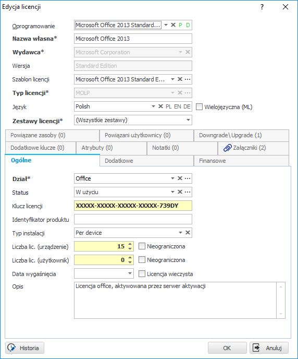Image resolution: width=298 pixels, height=359 pixels.
Task: Check Nieograniczona for user licenses
Action: coord(142,260)
